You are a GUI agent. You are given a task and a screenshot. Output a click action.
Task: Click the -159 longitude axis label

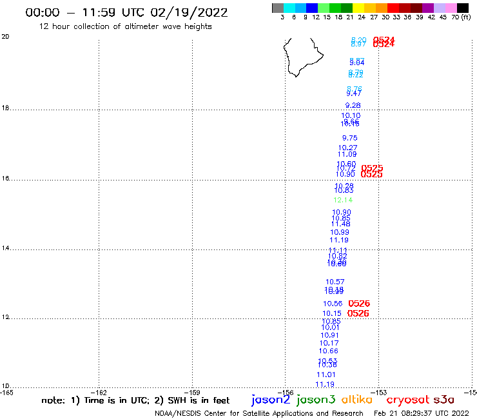pos(192,393)
